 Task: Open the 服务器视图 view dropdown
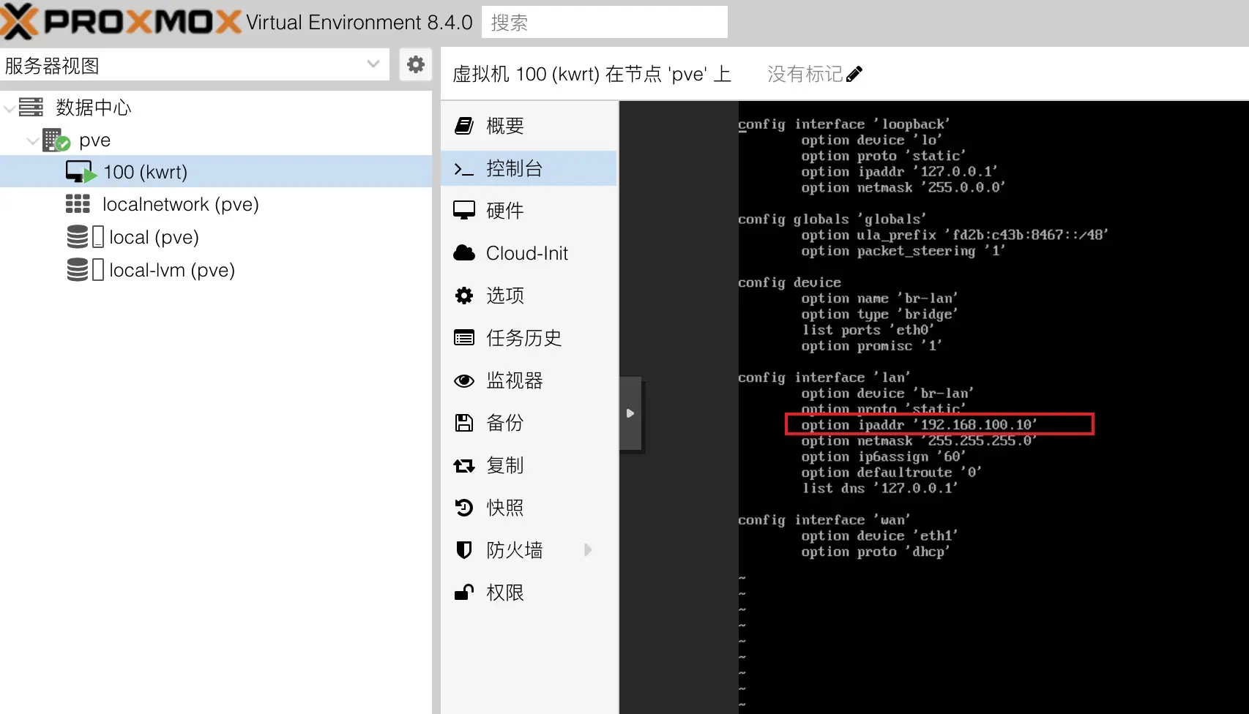coord(373,64)
